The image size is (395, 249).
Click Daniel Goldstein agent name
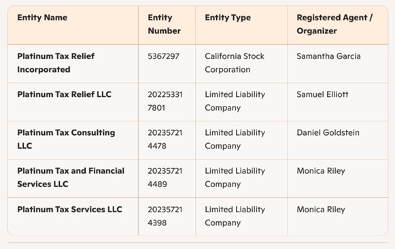[x=328, y=132]
